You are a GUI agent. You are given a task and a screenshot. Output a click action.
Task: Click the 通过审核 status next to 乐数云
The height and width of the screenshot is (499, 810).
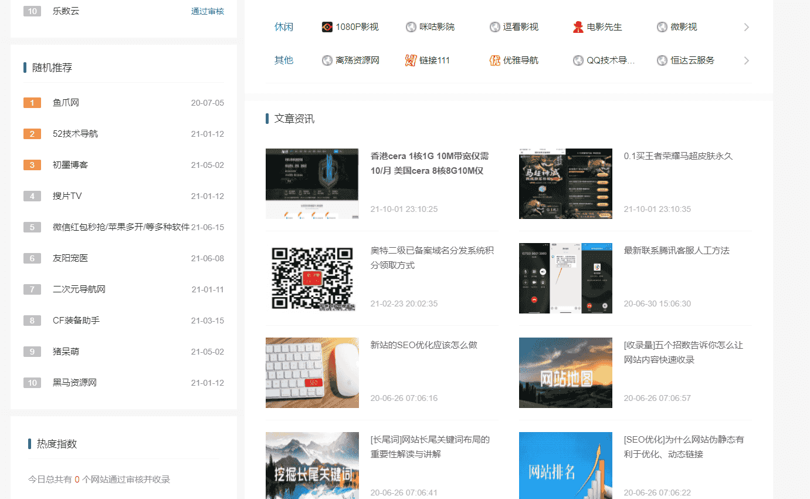pyautogui.click(x=208, y=11)
